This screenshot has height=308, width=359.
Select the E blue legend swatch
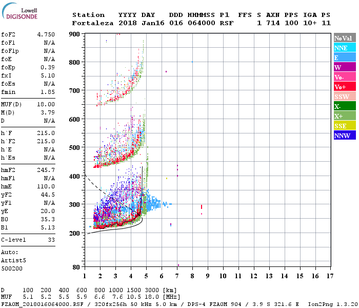click(345, 57)
